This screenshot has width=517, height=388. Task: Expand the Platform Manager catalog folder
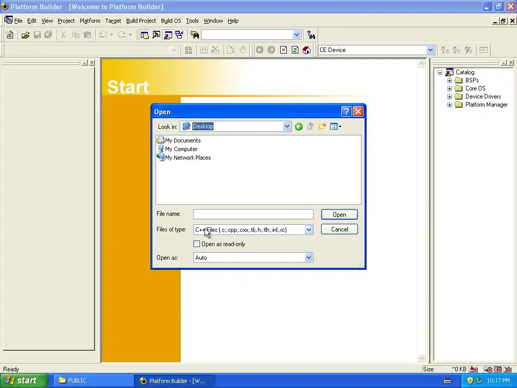(x=449, y=105)
